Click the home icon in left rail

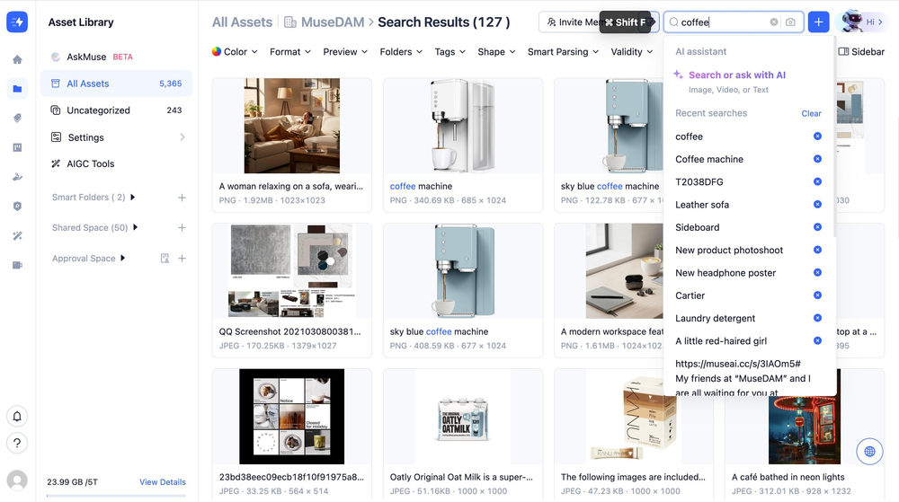pos(17,59)
